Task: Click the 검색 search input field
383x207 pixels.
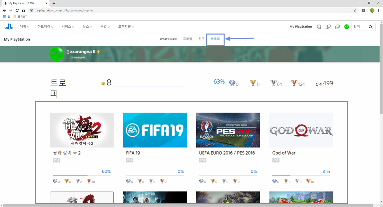Action: (x=360, y=27)
